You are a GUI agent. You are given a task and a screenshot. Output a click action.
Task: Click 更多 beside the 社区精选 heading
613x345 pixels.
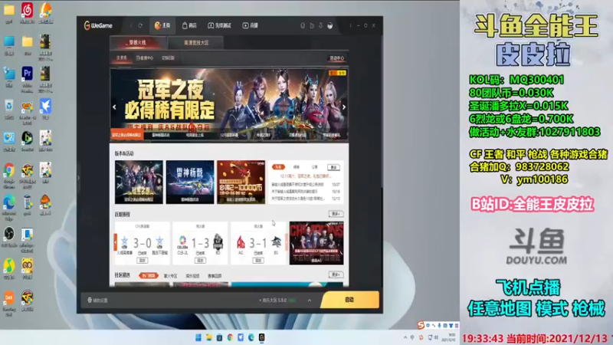(336, 274)
